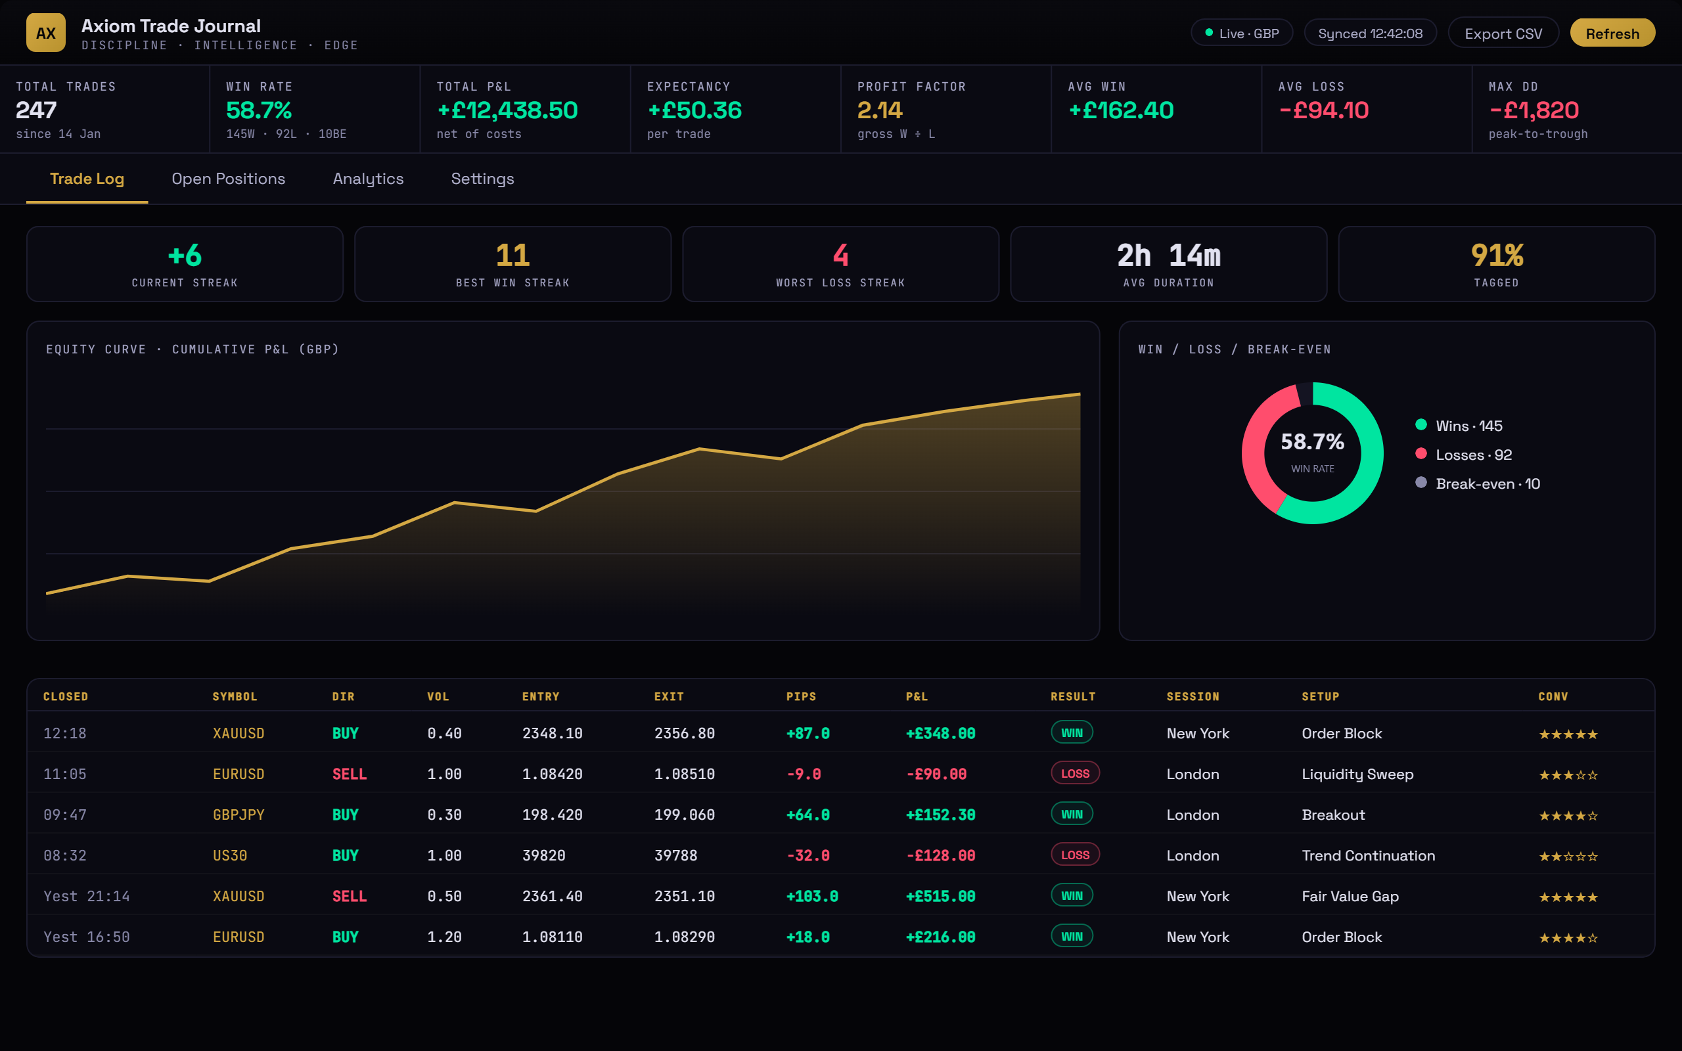Click the Axiom Trade Journal title
The height and width of the screenshot is (1051, 1682).
click(x=171, y=26)
